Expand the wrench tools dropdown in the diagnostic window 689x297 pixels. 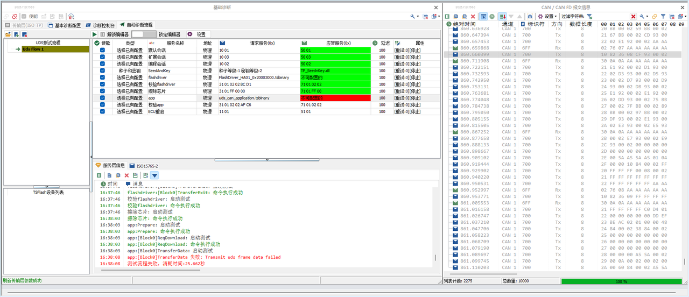[x=414, y=17]
